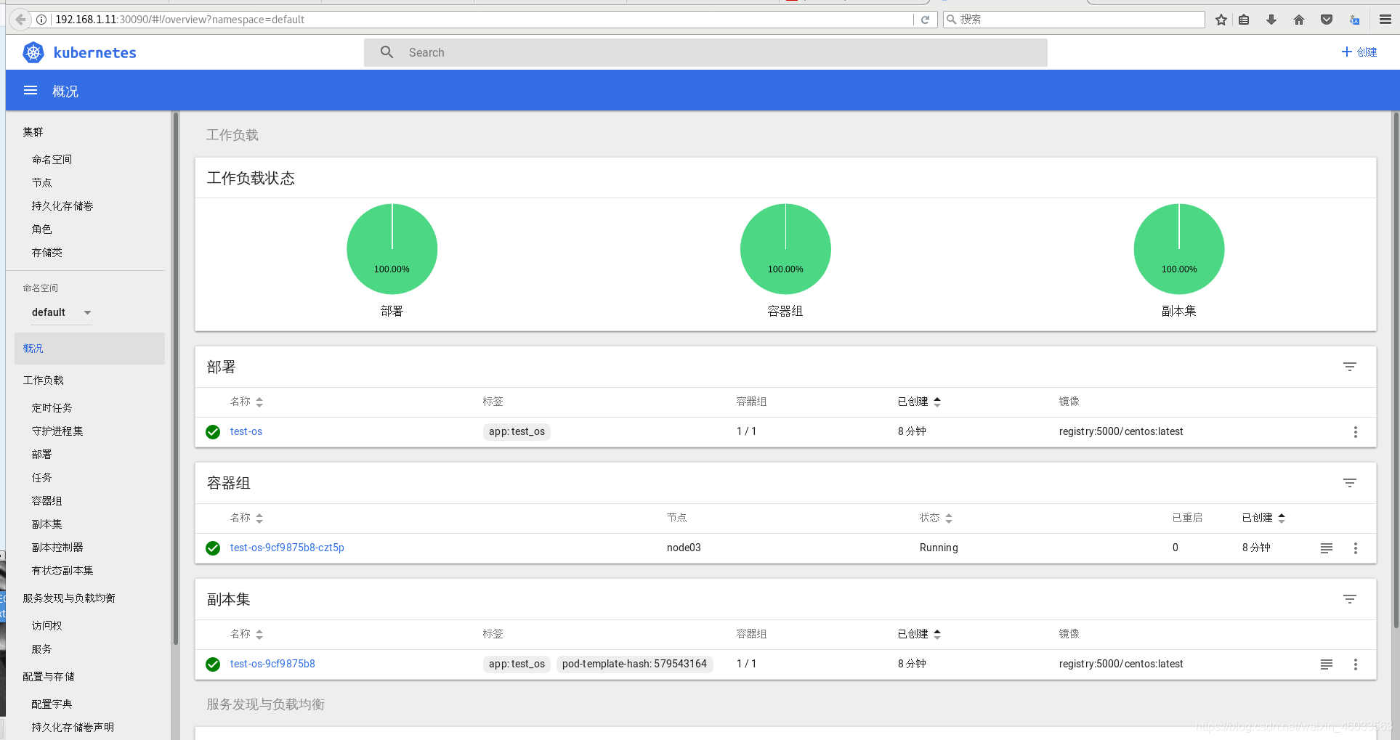1400x740 pixels.
Task: Sort replica sets by 名称 column
Action: pos(246,634)
